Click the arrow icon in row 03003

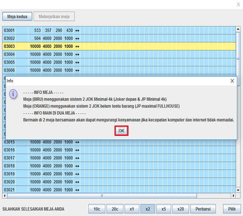(77, 46)
